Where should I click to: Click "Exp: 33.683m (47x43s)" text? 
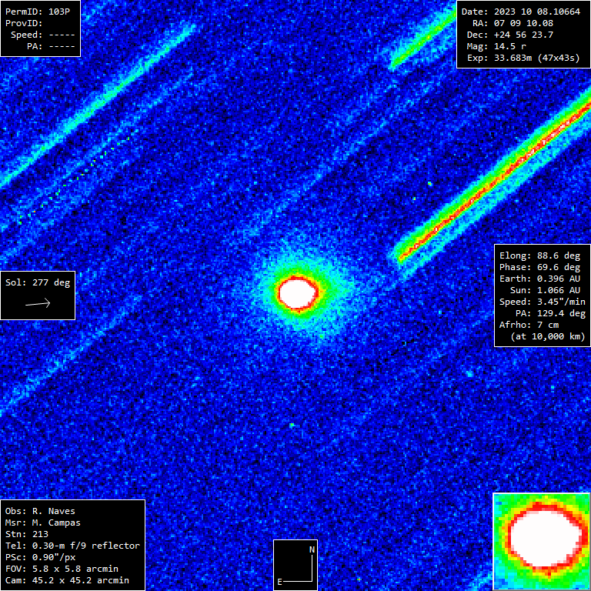523,58
